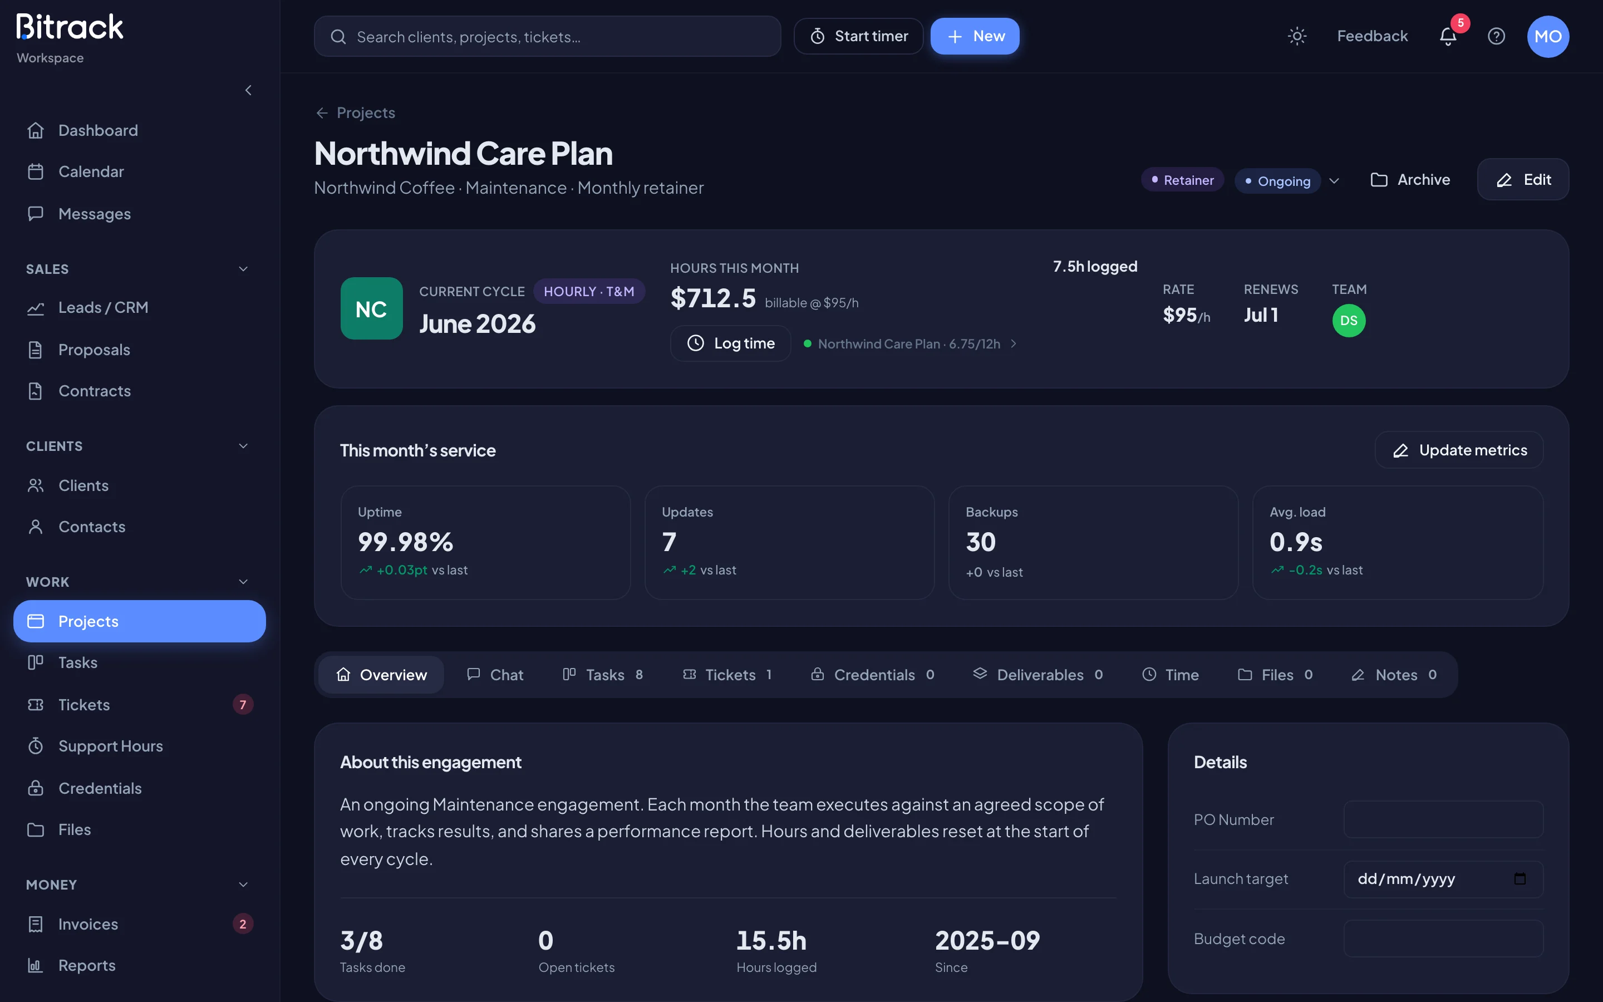The image size is (1603, 1002).
Task: Open the notifications bell
Action: tap(1448, 36)
